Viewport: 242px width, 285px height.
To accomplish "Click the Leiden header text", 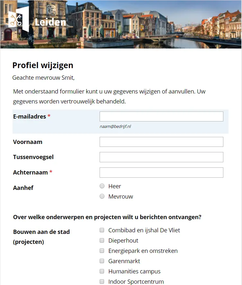I will 50,22.
